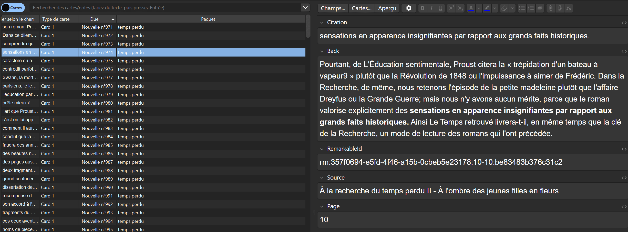Open the text color picker dropdown arrow
Image resolution: width=628 pixels, height=232 pixels.
click(x=479, y=8)
